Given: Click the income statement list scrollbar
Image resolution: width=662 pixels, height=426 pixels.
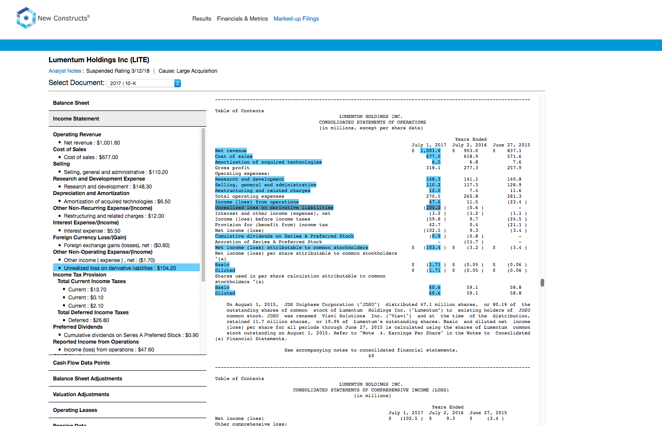Looking at the screenshot, I should pyautogui.click(x=203, y=205).
